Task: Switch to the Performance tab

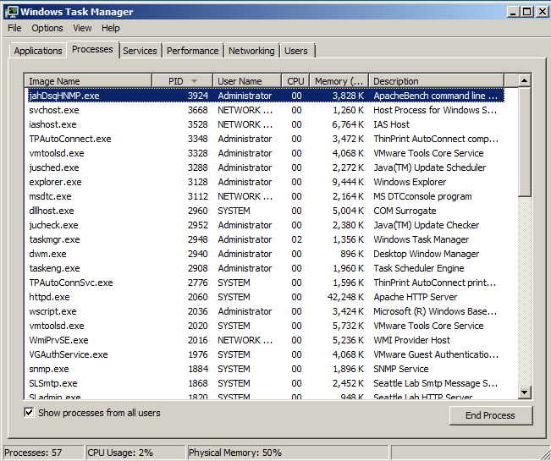Action: 192,51
